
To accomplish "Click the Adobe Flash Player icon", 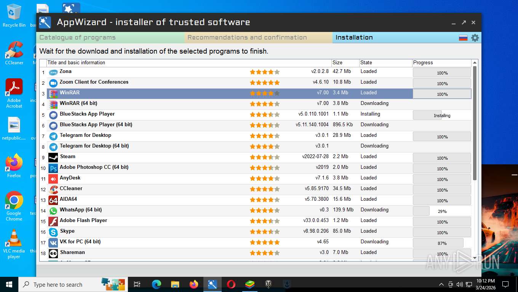I will 53,221.
